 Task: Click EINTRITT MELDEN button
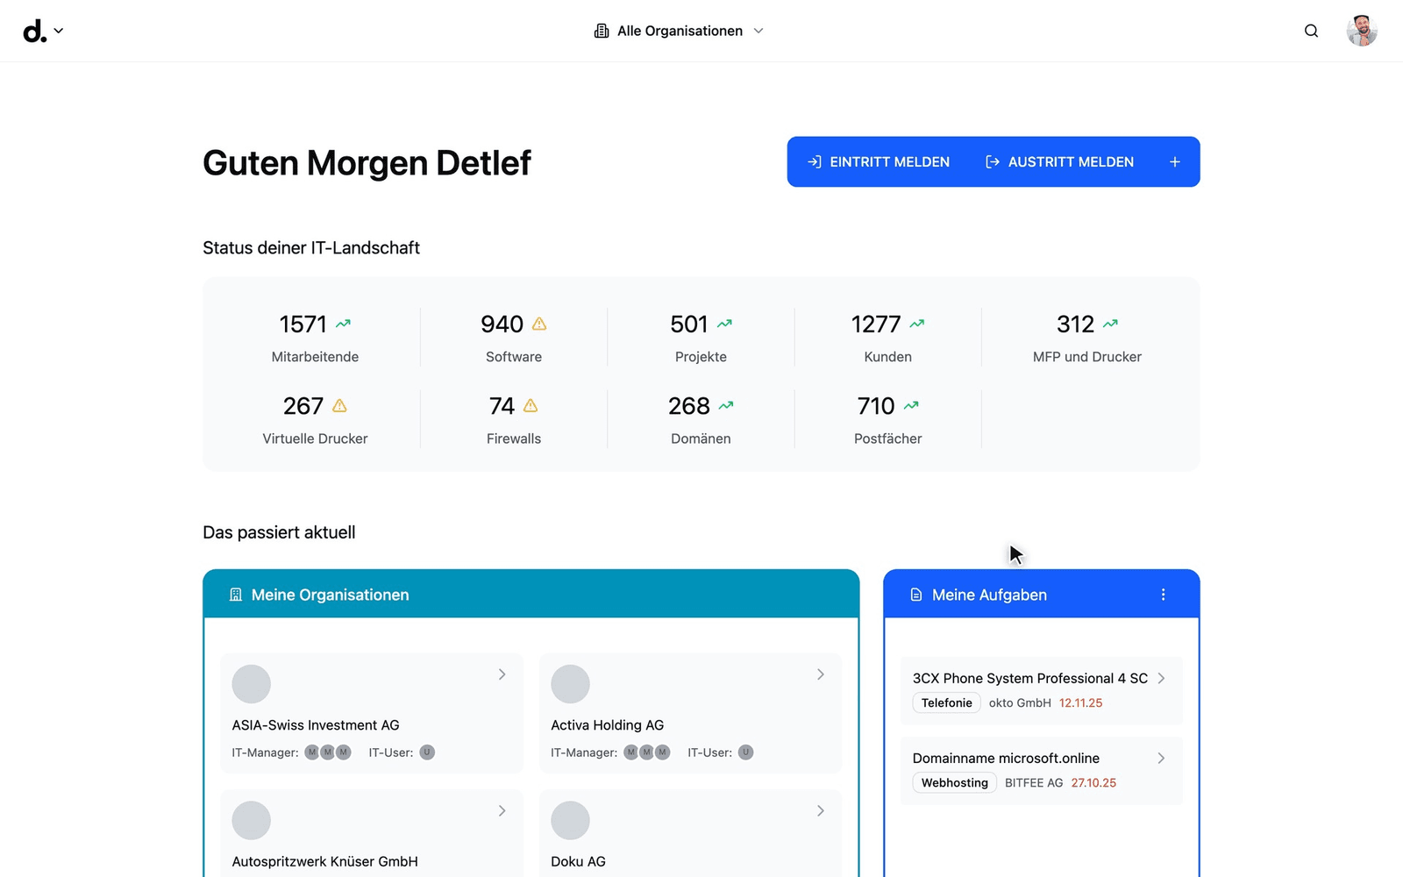click(879, 161)
